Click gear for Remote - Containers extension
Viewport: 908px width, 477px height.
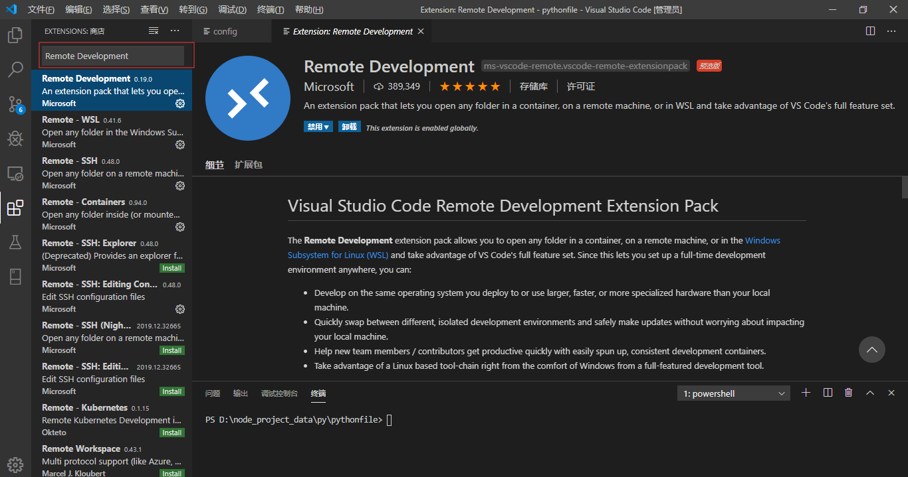pos(179,227)
